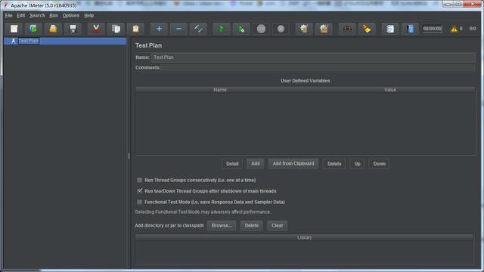
Task: Click Delete button under variables table
Action: tap(334, 164)
